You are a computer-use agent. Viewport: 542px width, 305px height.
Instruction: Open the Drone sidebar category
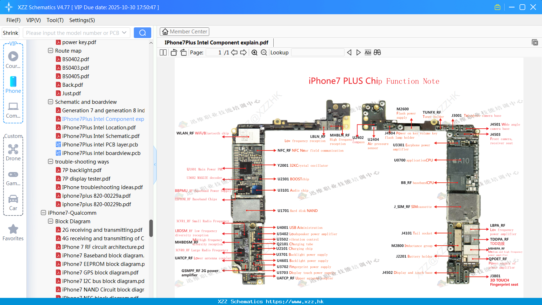pos(13,152)
